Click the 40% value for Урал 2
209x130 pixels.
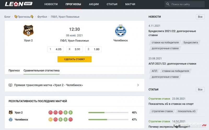point(134,112)
